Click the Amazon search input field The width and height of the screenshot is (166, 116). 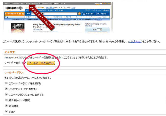61,14
